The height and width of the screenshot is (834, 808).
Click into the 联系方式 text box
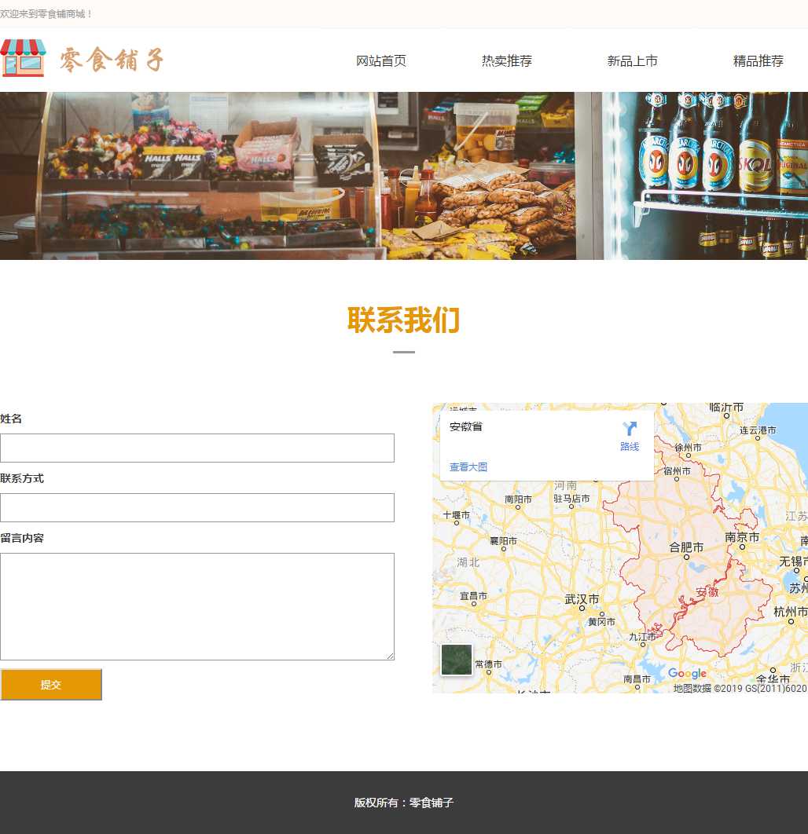[196, 507]
